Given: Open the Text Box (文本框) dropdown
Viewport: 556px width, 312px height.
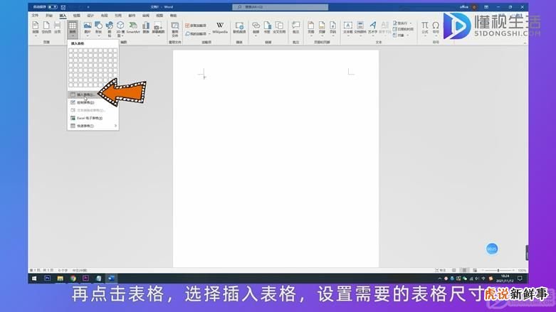Looking at the screenshot, I should pyautogui.click(x=348, y=28).
